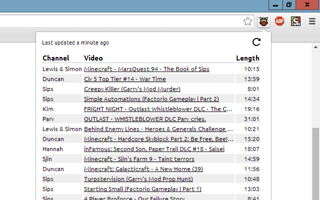Open Civ 5 Top Tier #14 link
This screenshot has width=320, height=200.
125,79
